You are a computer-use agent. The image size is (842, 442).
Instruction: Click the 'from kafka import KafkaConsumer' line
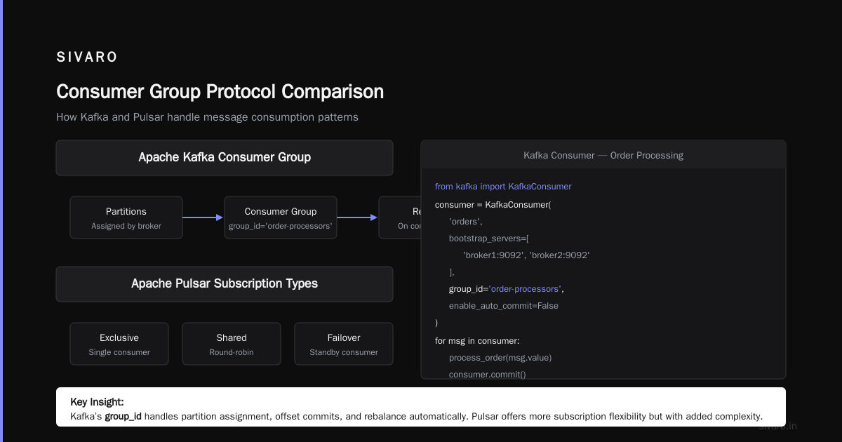503,187
